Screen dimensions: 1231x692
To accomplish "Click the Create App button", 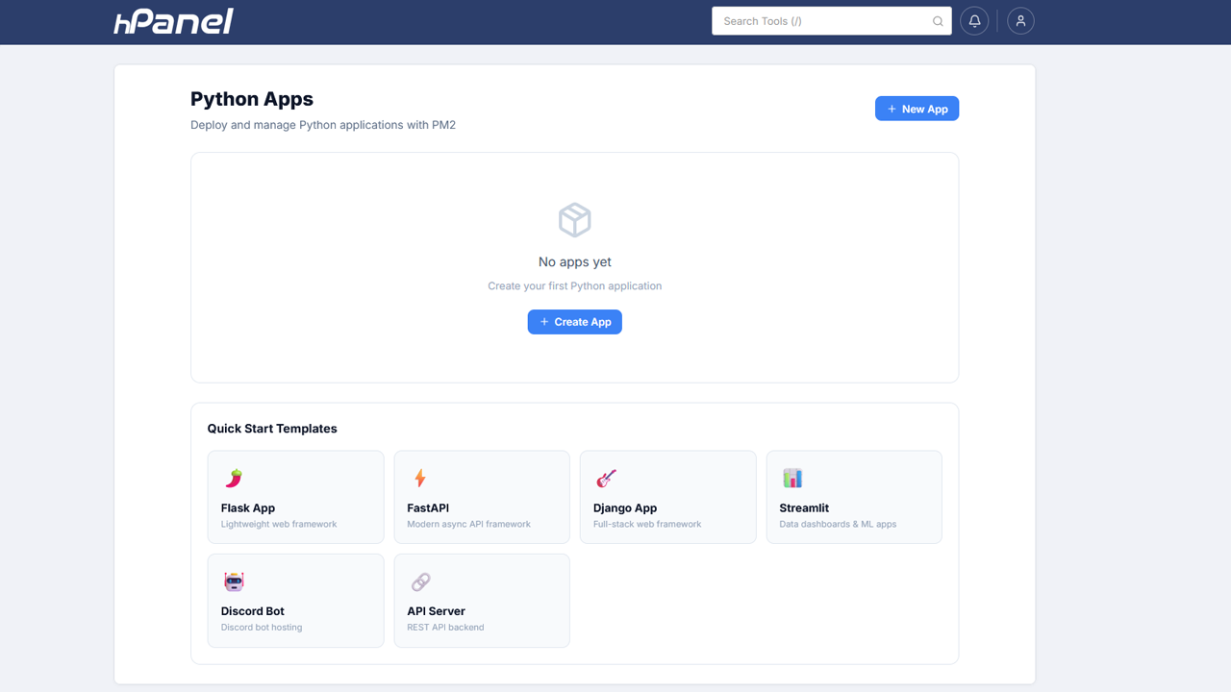I will tap(575, 322).
